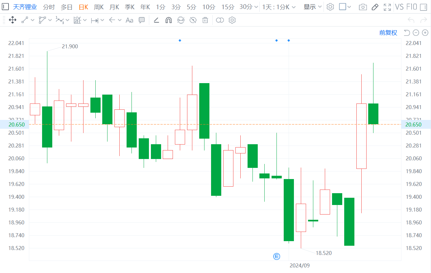Screen dimensions: 431x273
Task: Select the polygon shape drawing tool
Action: click(x=42, y=20)
